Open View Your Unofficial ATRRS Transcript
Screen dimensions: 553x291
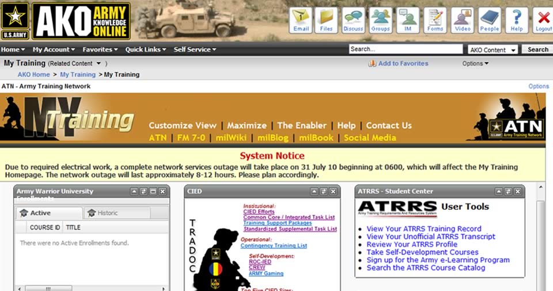click(431, 236)
